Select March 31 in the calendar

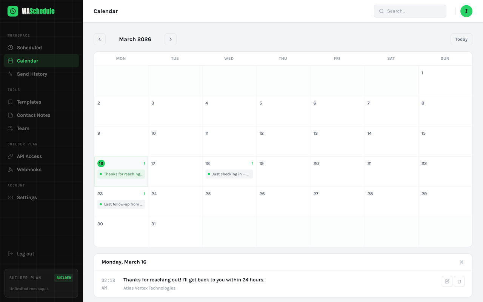[x=175, y=232]
